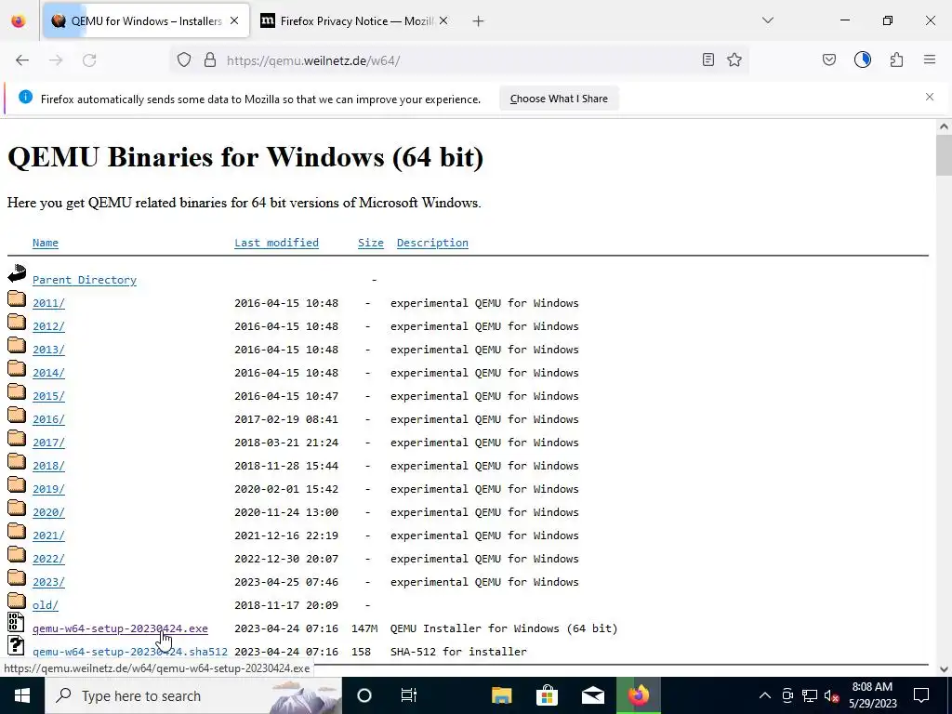Click the notification bar info icon
The width and height of the screenshot is (952, 714).
(25, 97)
